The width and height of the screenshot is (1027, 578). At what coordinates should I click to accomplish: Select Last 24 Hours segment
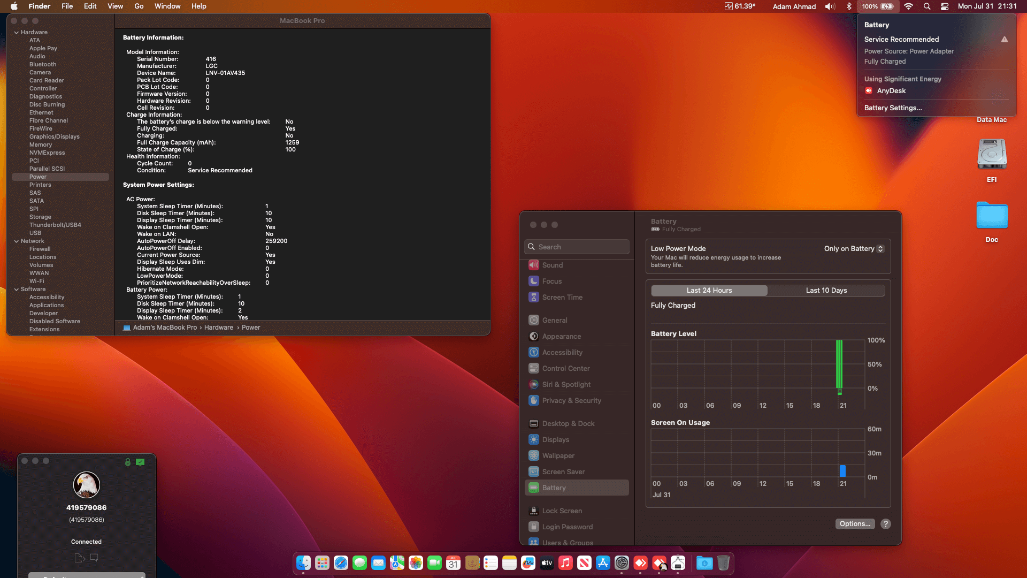click(x=709, y=290)
